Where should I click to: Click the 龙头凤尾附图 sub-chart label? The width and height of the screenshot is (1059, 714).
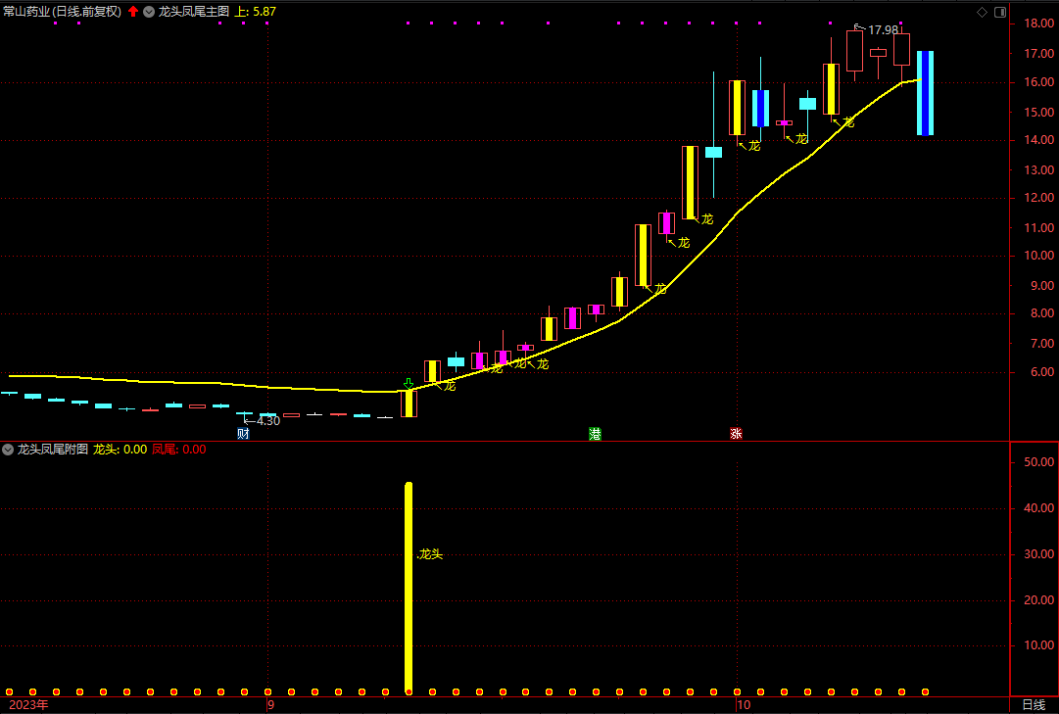click(52, 450)
